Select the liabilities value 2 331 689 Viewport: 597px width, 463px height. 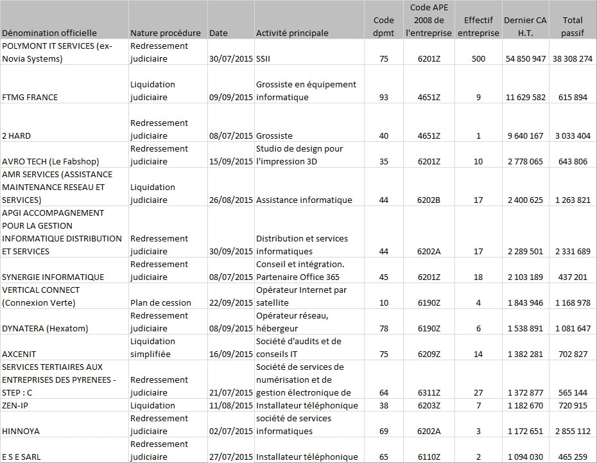(x=573, y=251)
